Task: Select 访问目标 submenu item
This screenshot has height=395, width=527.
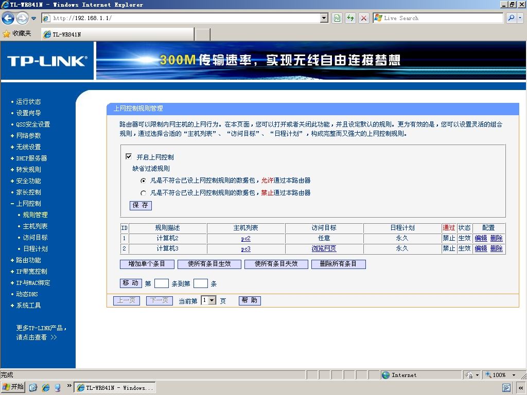Action: tap(35, 238)
